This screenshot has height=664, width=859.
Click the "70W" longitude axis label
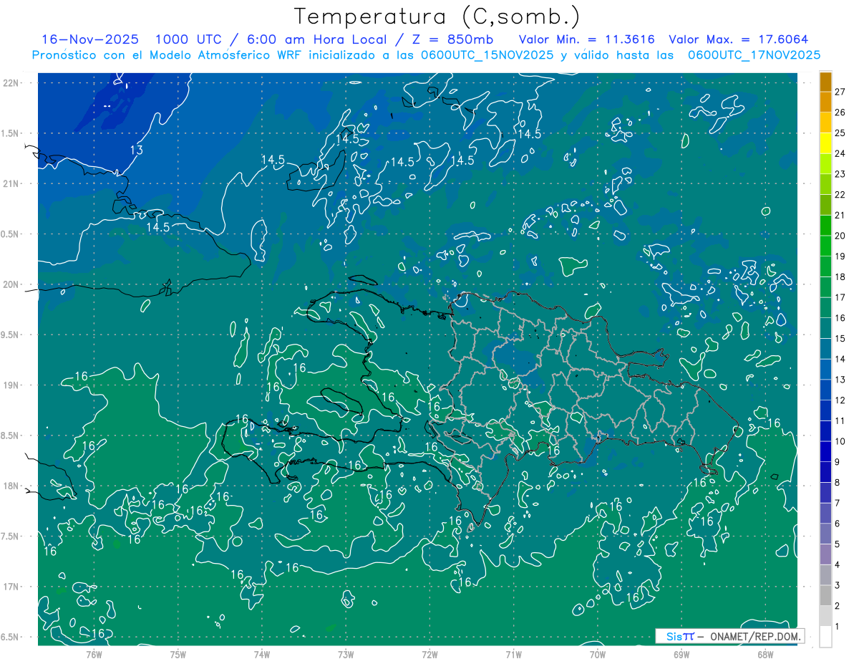tap(598, 655)
